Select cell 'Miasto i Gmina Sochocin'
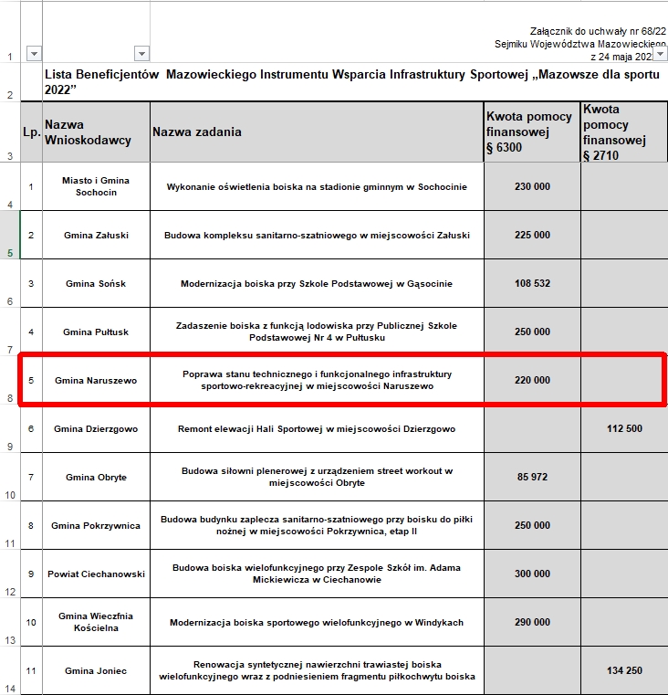Screen dimensions: 668x695 pyautogui.click(x=96, y=186)
